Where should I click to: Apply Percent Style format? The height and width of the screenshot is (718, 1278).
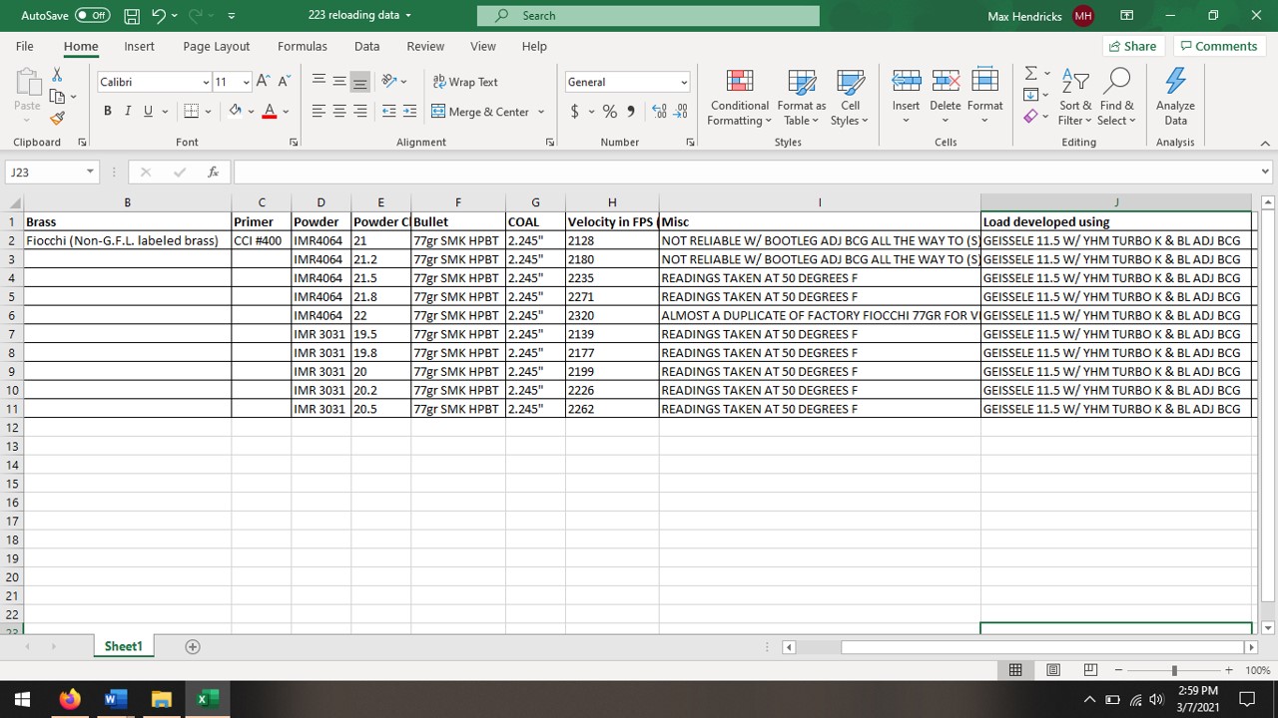click(609, 111)
